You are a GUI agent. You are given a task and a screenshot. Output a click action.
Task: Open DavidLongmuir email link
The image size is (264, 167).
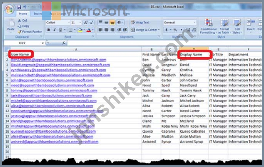(60, 65)
